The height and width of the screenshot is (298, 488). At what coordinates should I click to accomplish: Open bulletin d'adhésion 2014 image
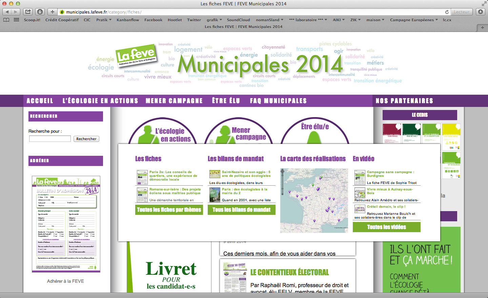[x=66, y=224]
